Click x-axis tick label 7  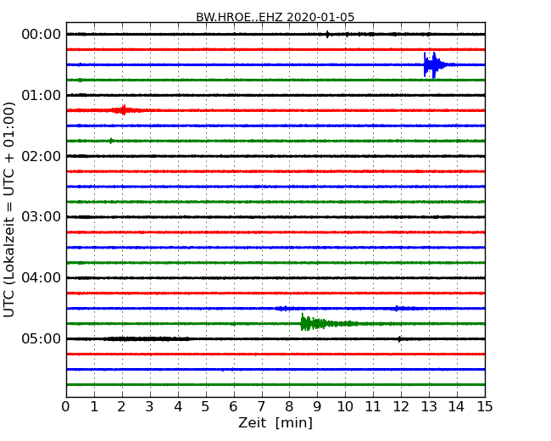[x=261, y=407]
